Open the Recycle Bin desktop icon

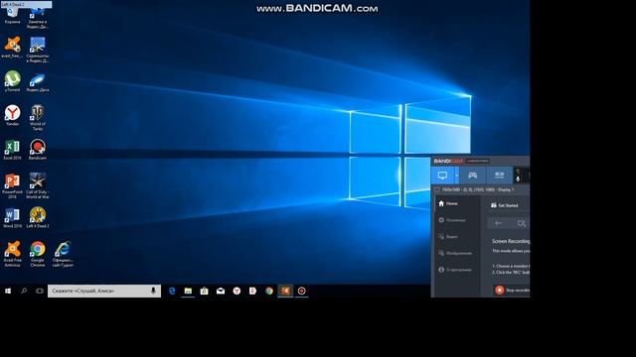tap(12, 16)
